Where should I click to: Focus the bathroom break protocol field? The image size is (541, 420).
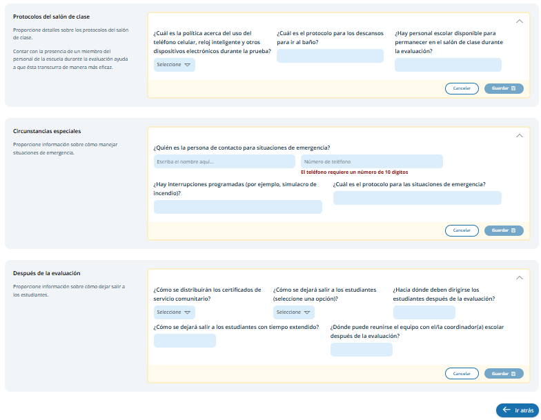tap(330, 57)
